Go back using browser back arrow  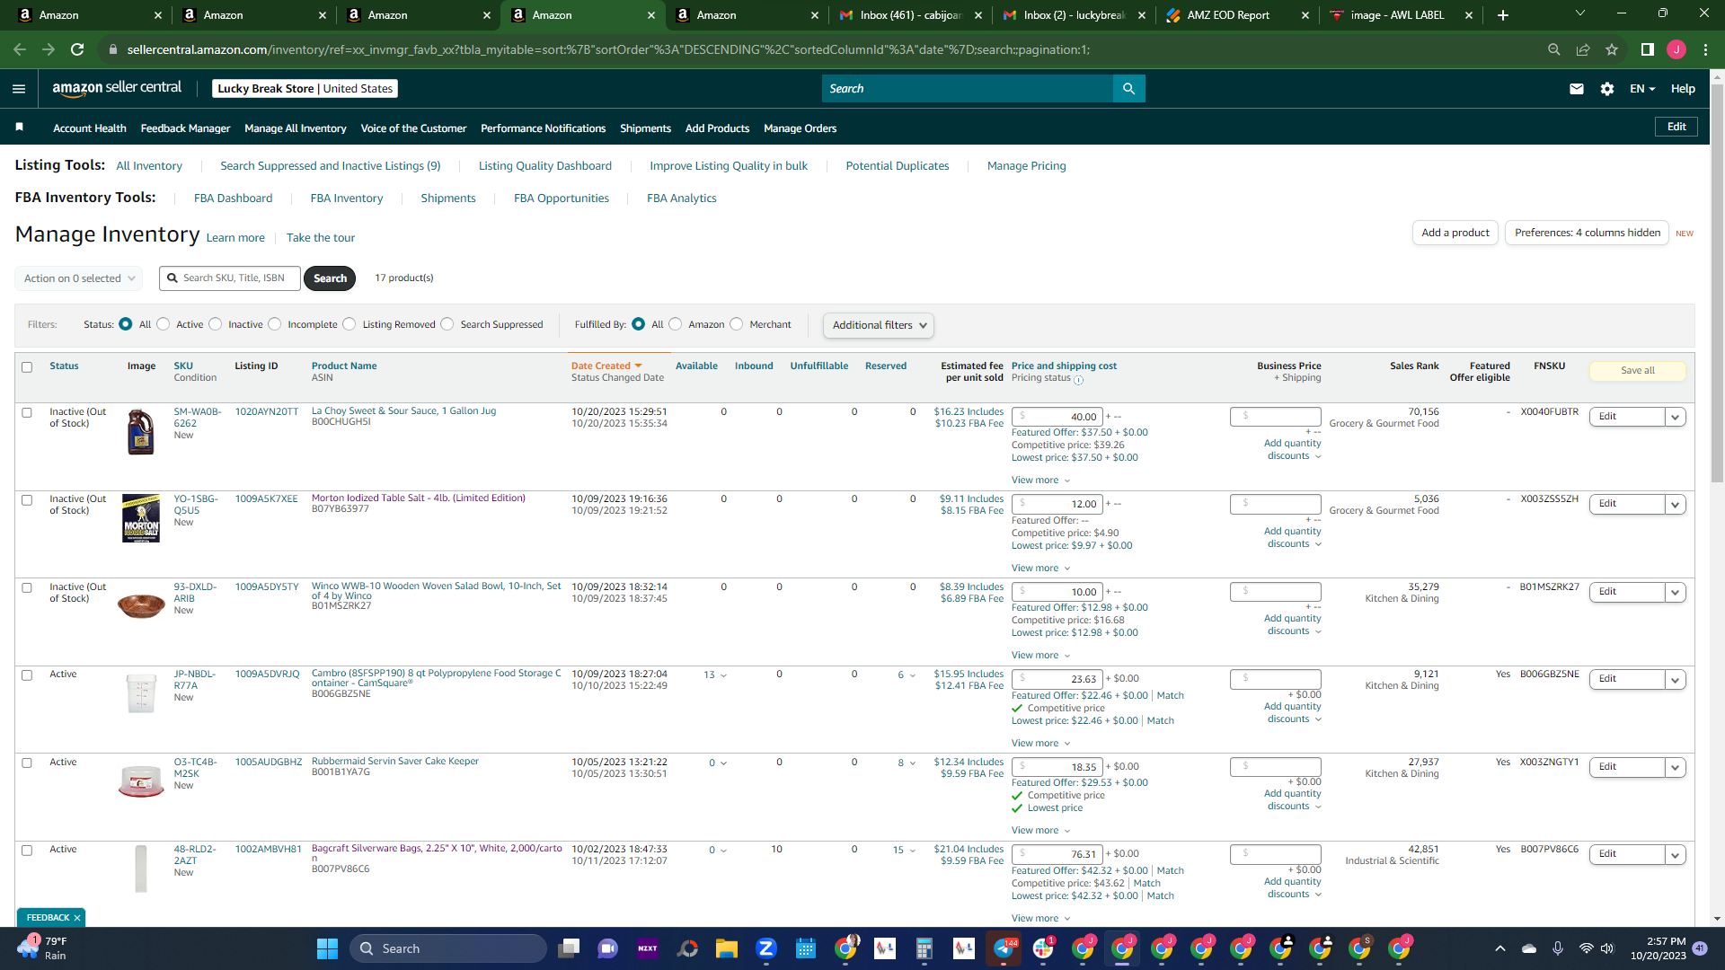point(20,49)
